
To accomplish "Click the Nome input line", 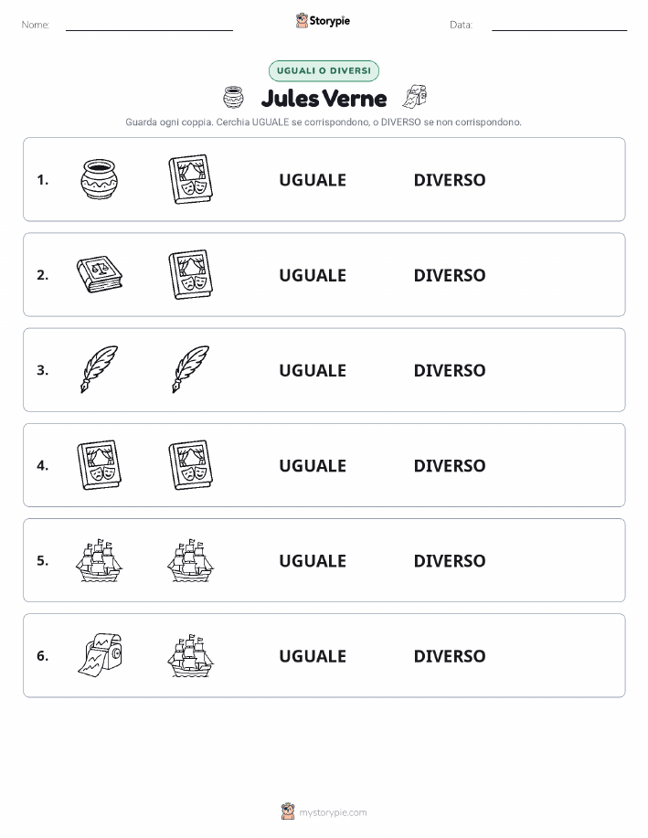I will [x=149, y=26].
